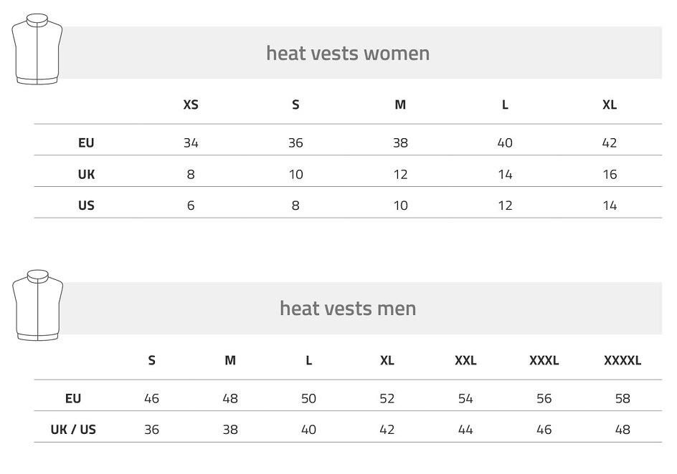
Task: Click the XXL column header
Action: [x=465, y=360]
